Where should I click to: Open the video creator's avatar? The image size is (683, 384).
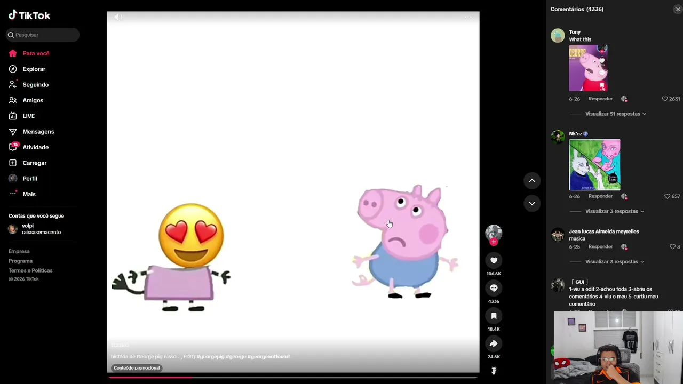(x=494, y=233)
